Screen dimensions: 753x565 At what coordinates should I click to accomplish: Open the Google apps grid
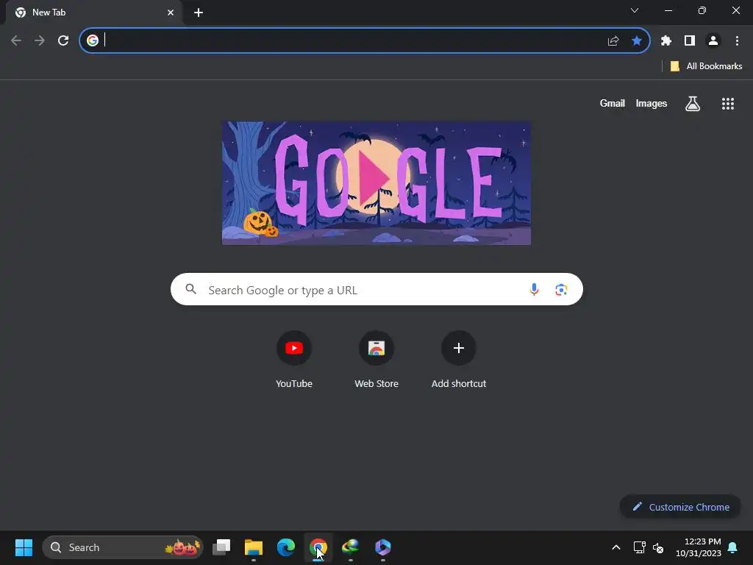click(x=728, y=103)
